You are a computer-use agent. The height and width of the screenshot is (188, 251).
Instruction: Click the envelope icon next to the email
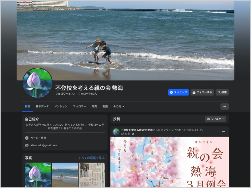(26, 145)
